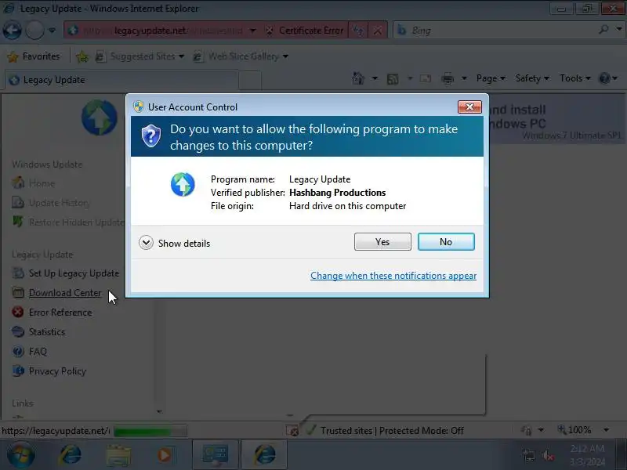Open the Print dropdown arrow
Image resolution: width=627 pixels, height=470 pixels.
click(x=464, y=78)
